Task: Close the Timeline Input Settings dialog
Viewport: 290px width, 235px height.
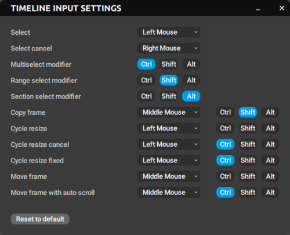Action: 282,8
